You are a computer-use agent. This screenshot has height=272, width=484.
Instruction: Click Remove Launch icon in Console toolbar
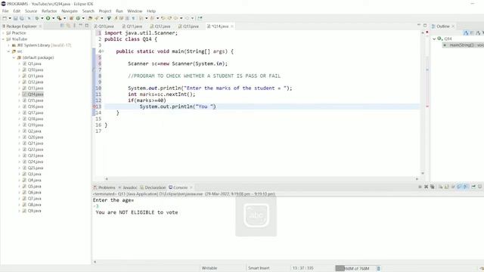426,187
